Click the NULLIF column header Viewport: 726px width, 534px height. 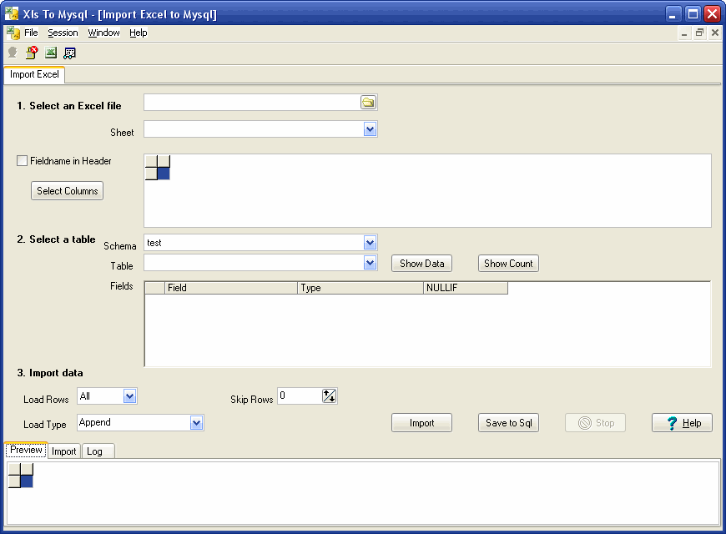pyautogui.click(x=466, y=288)
